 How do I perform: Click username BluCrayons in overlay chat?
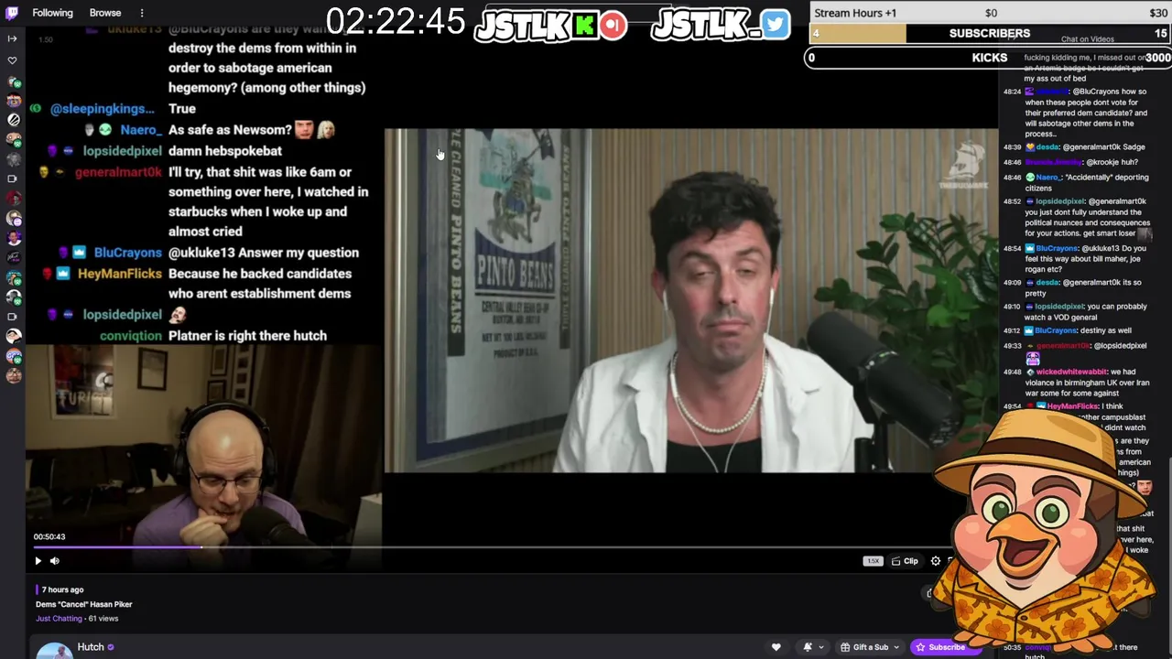(128, 253)
